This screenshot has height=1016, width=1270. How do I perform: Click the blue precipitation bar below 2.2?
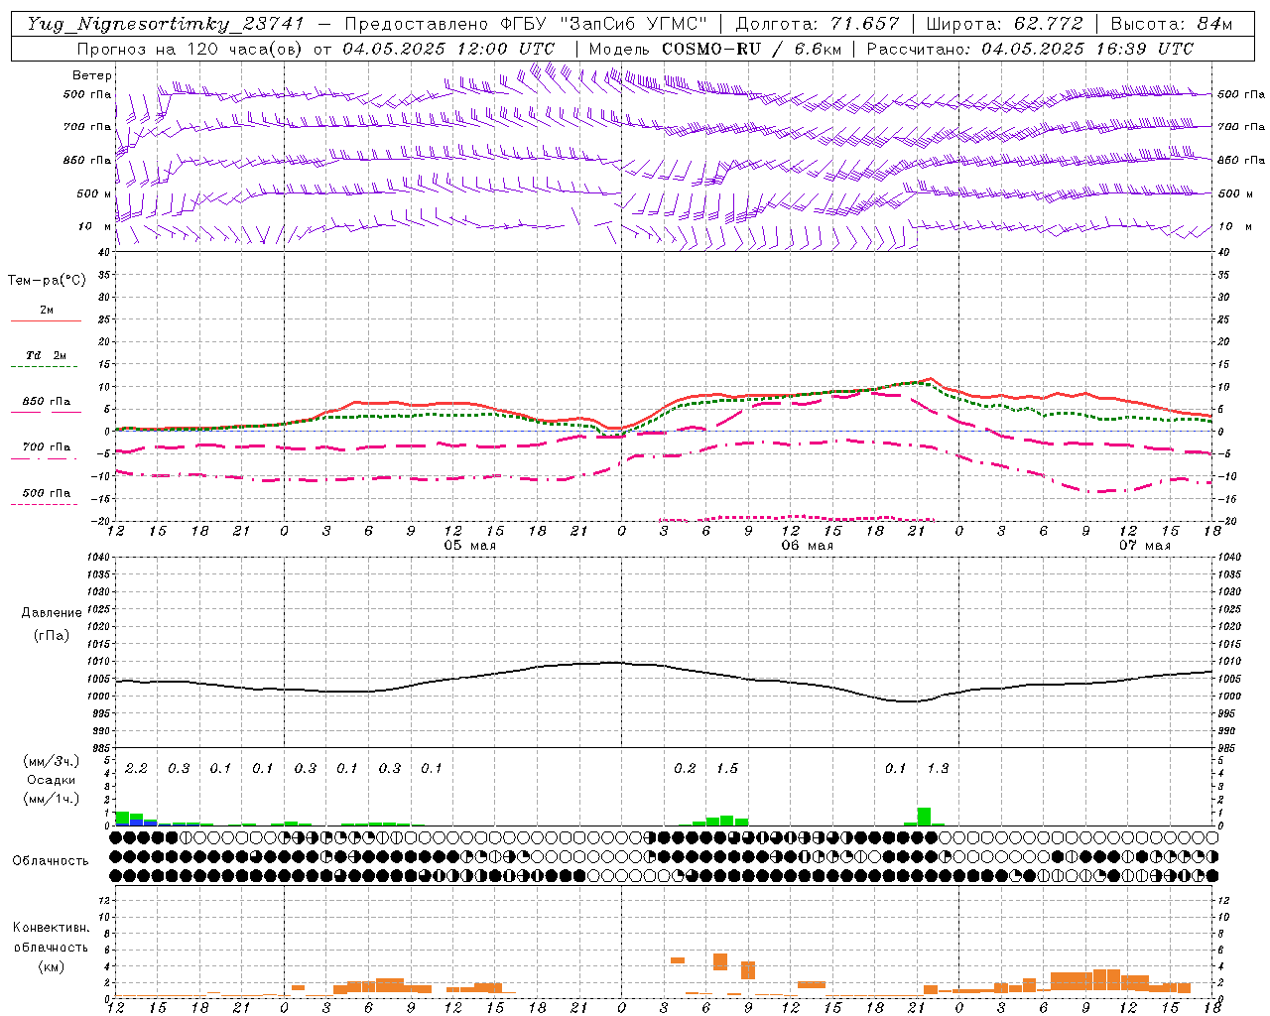[x=136, y=822]
